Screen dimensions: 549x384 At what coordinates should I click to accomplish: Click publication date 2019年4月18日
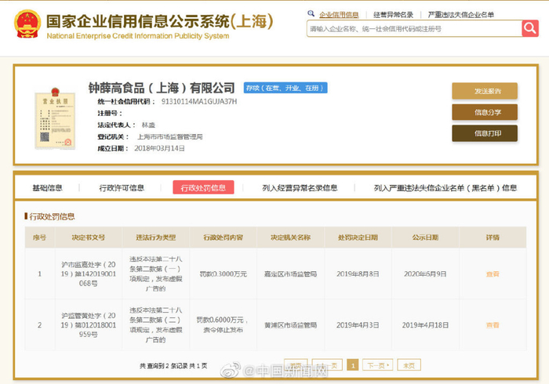[425, 325]
